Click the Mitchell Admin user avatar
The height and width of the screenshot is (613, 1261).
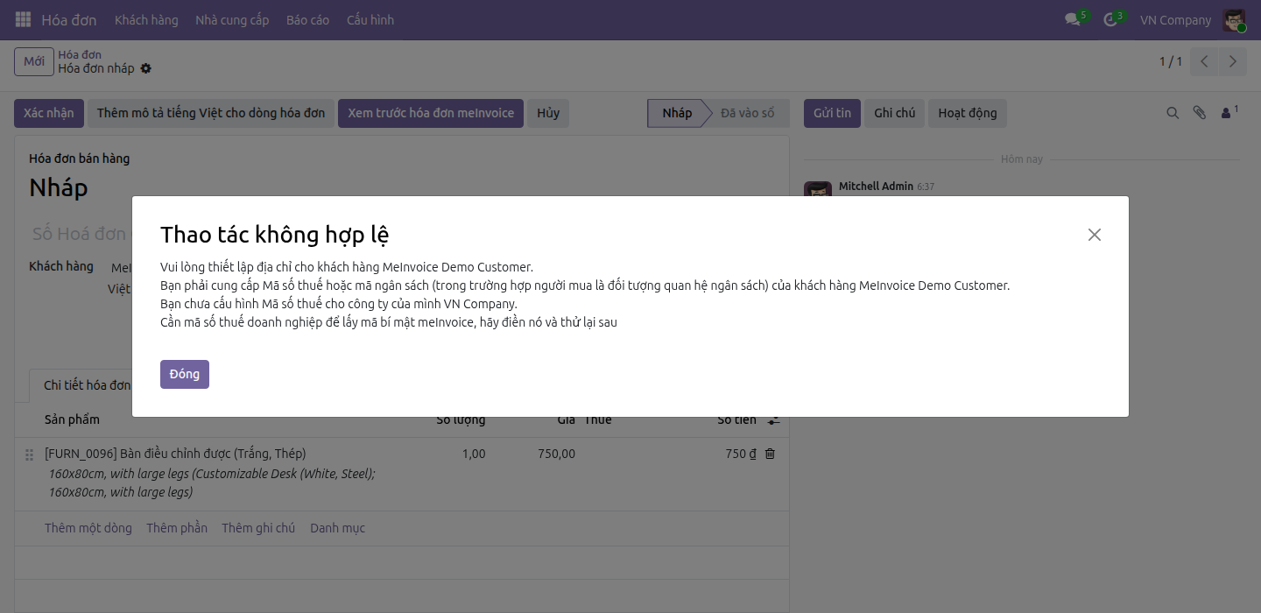[1235, 20]
